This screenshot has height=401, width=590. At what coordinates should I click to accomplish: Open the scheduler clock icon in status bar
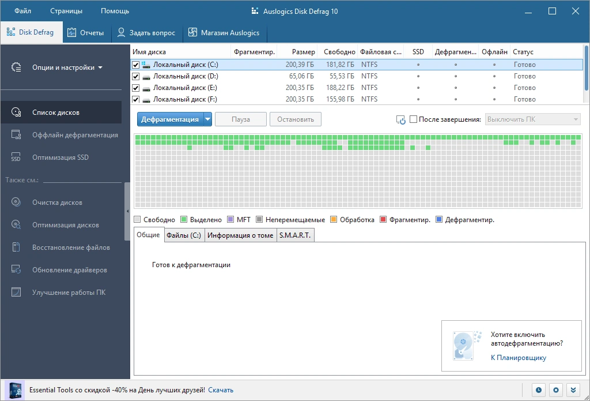click(x=539, y=390)
